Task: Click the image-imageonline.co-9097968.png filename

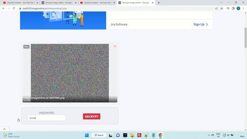Action: point(44,98)
